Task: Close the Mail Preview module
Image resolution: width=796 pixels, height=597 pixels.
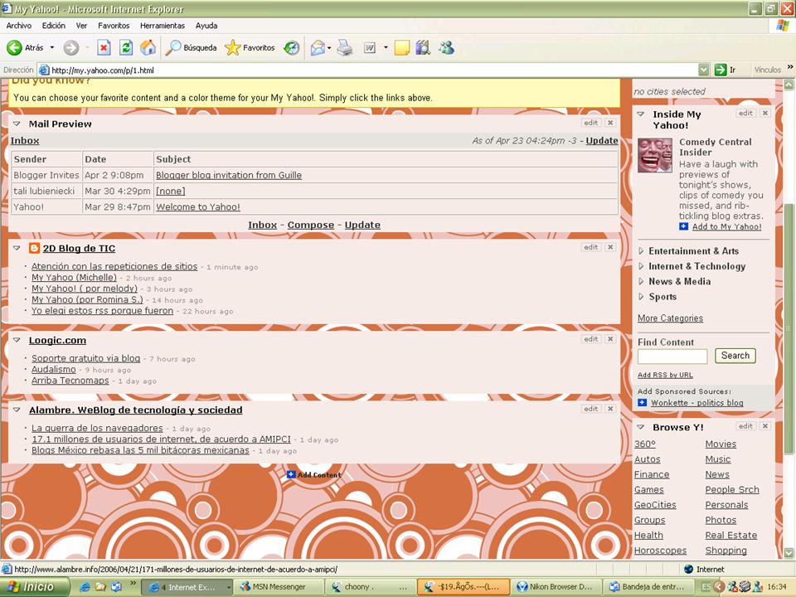Action: pos(611,123)
